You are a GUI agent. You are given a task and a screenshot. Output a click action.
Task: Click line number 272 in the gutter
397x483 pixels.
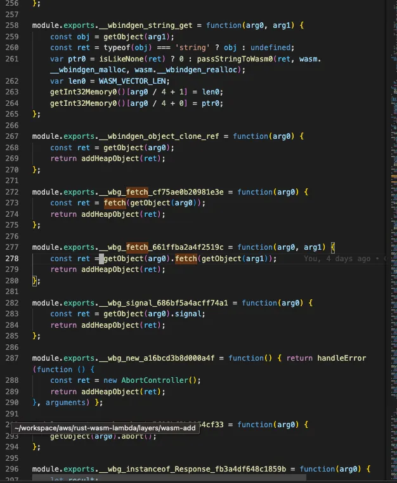11,192
